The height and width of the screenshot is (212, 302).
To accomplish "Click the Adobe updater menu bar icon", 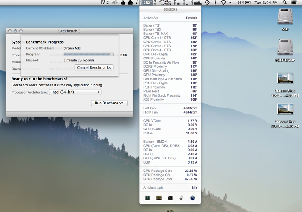I will (105, 3).
